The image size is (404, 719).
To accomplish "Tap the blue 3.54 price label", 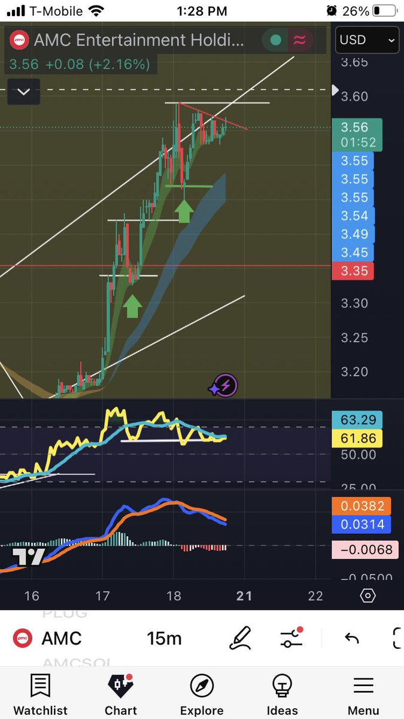I will pyautogui.click(x=352, y=216).
